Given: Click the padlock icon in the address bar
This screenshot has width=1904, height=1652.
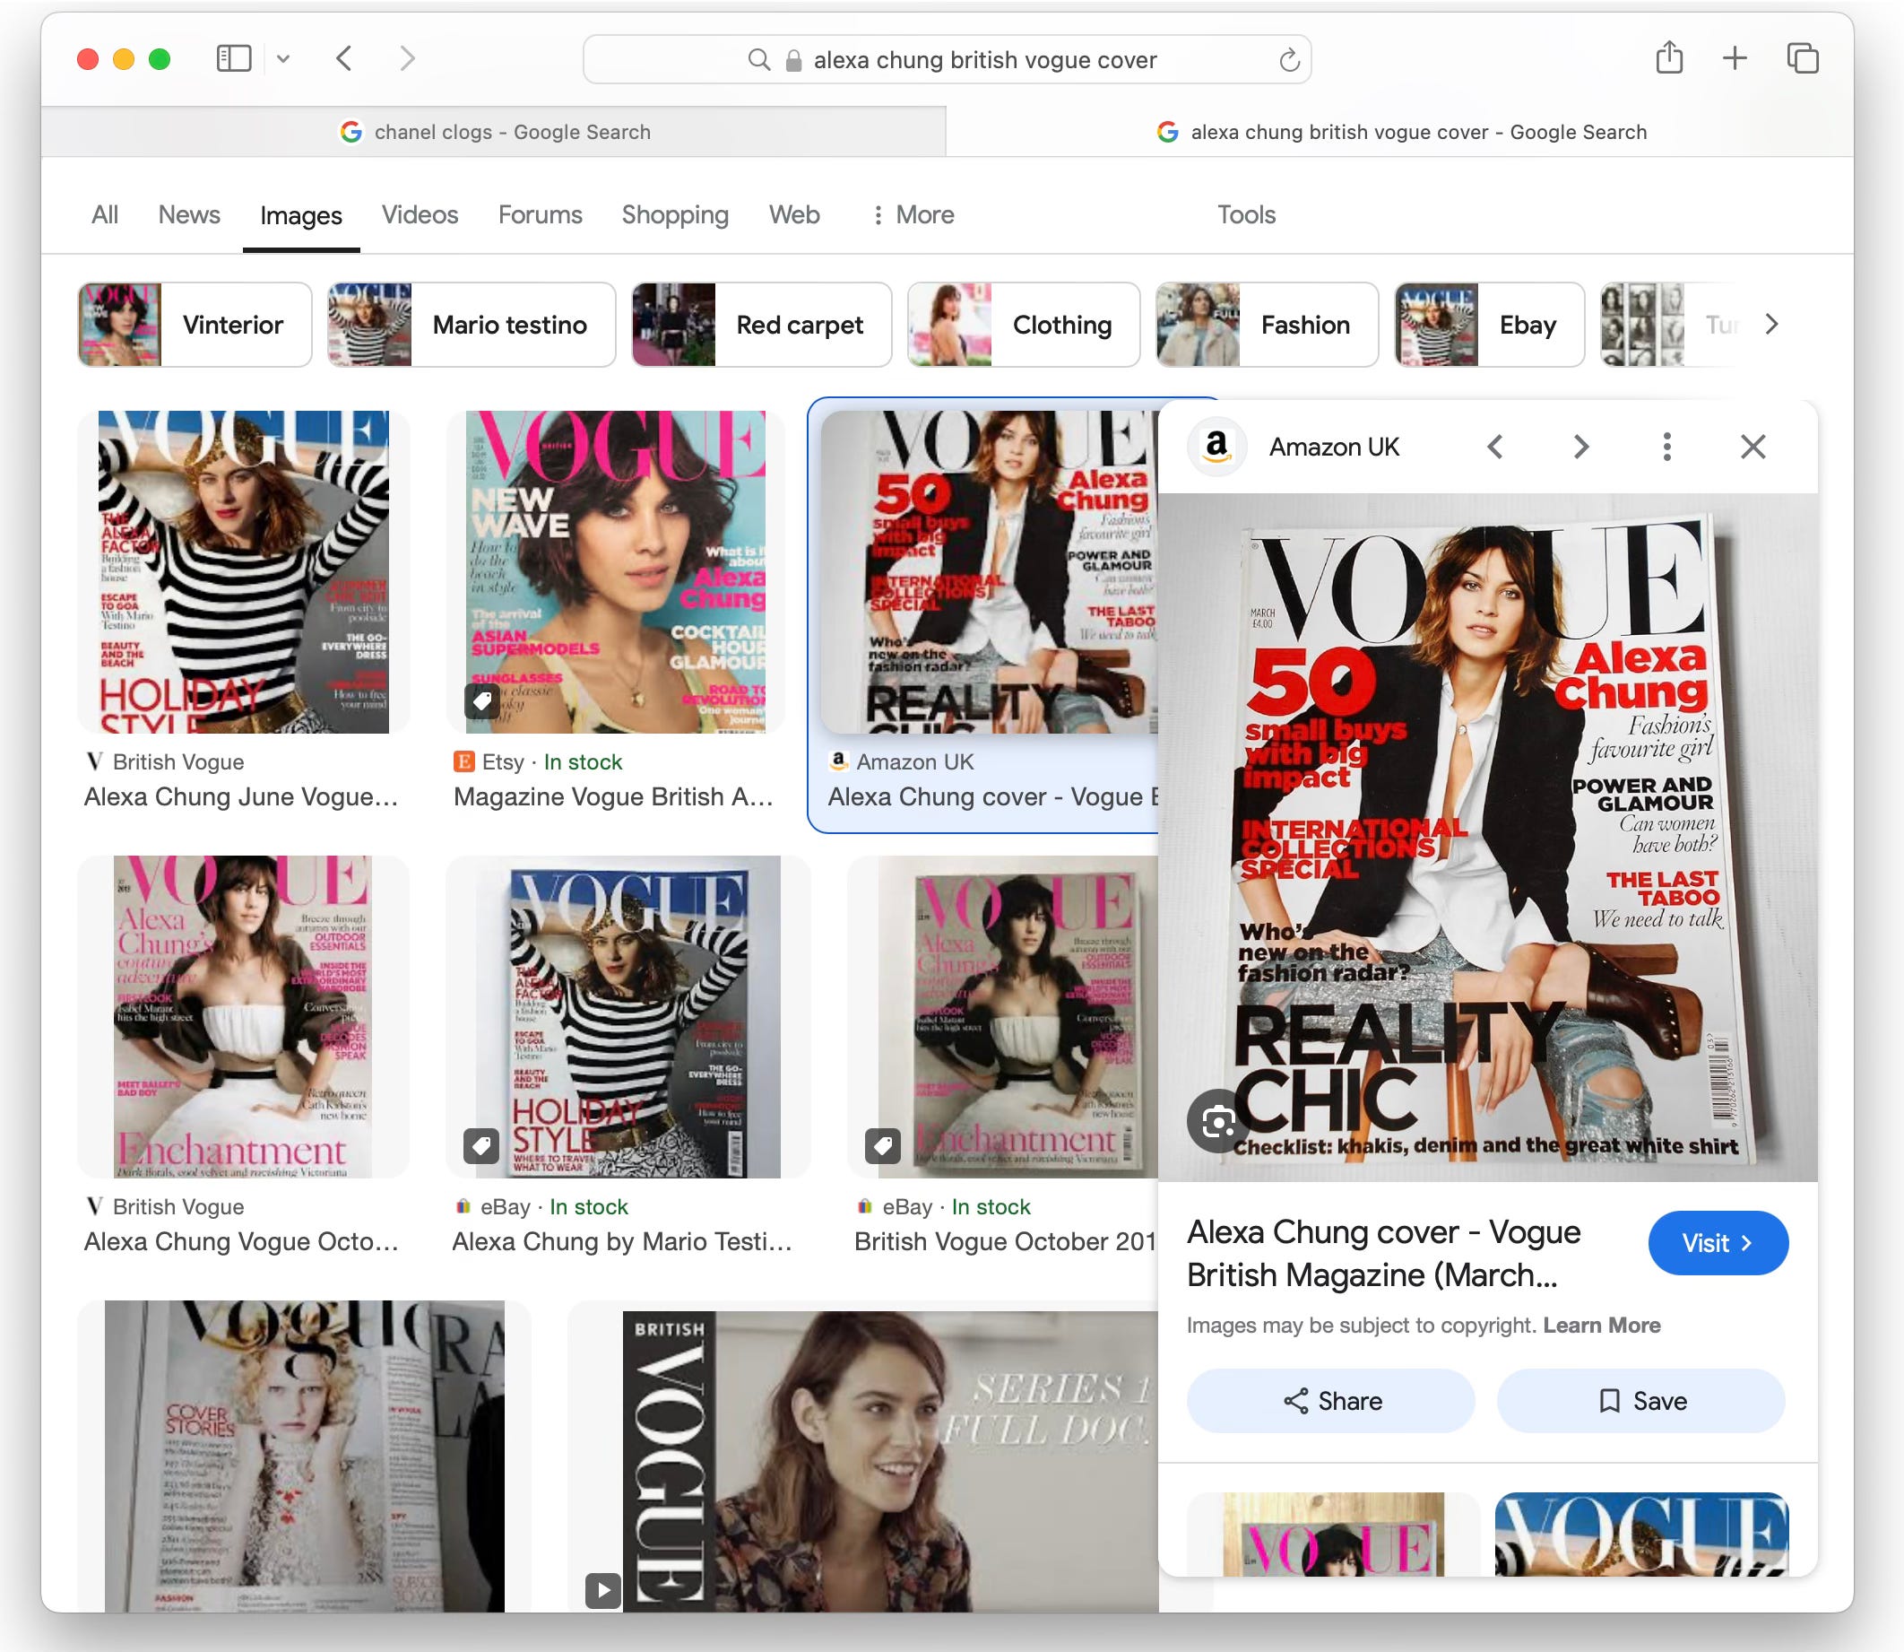Looking at the screenshot, I should click(x=793, y=60).
